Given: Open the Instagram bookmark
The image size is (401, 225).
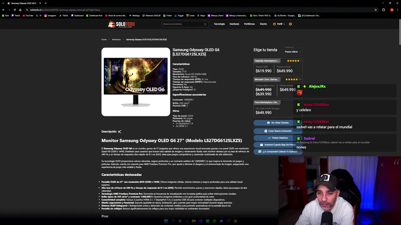Looking at the screenshot, I should coord(50,16).
